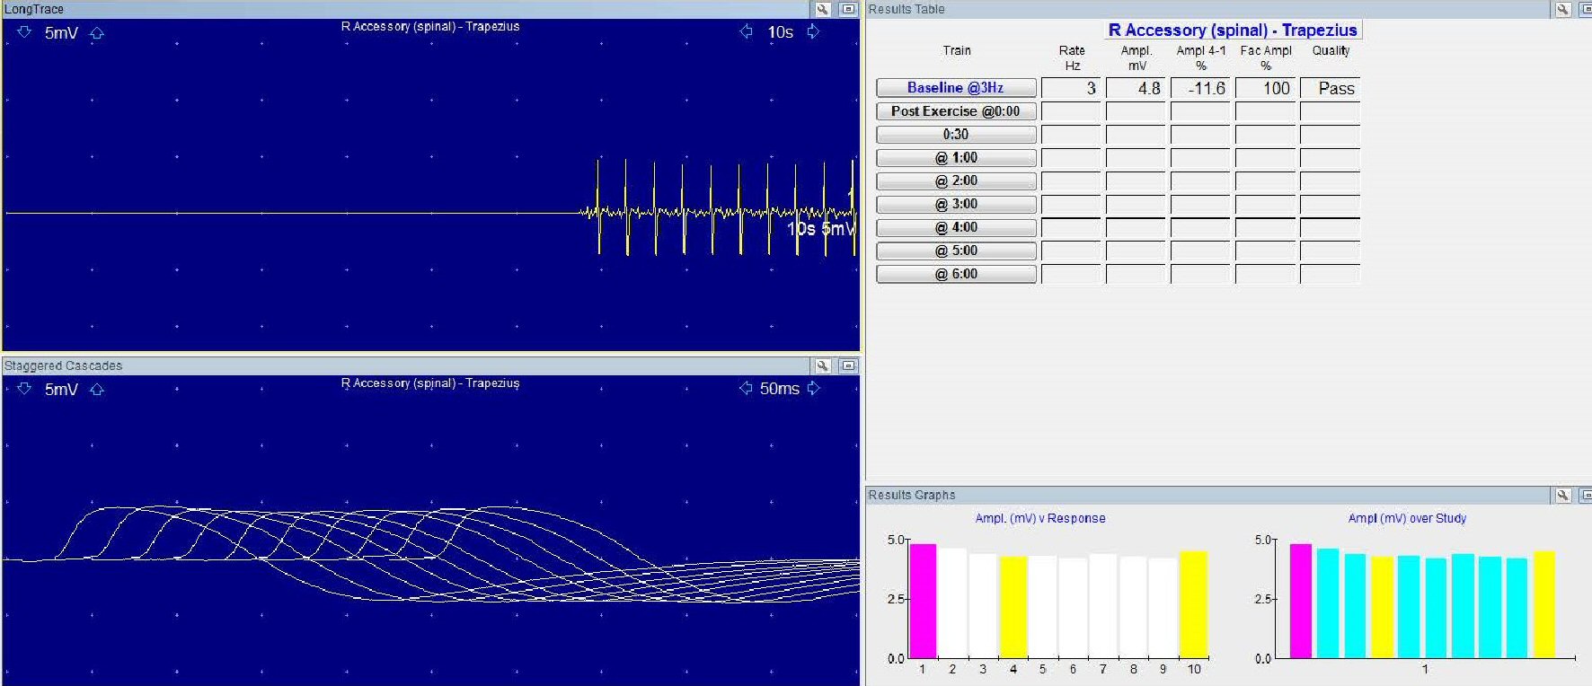Click Staggered Cascades maximize icon
The height and width of the screenshot is (686, 1592).
coord(848,365)
